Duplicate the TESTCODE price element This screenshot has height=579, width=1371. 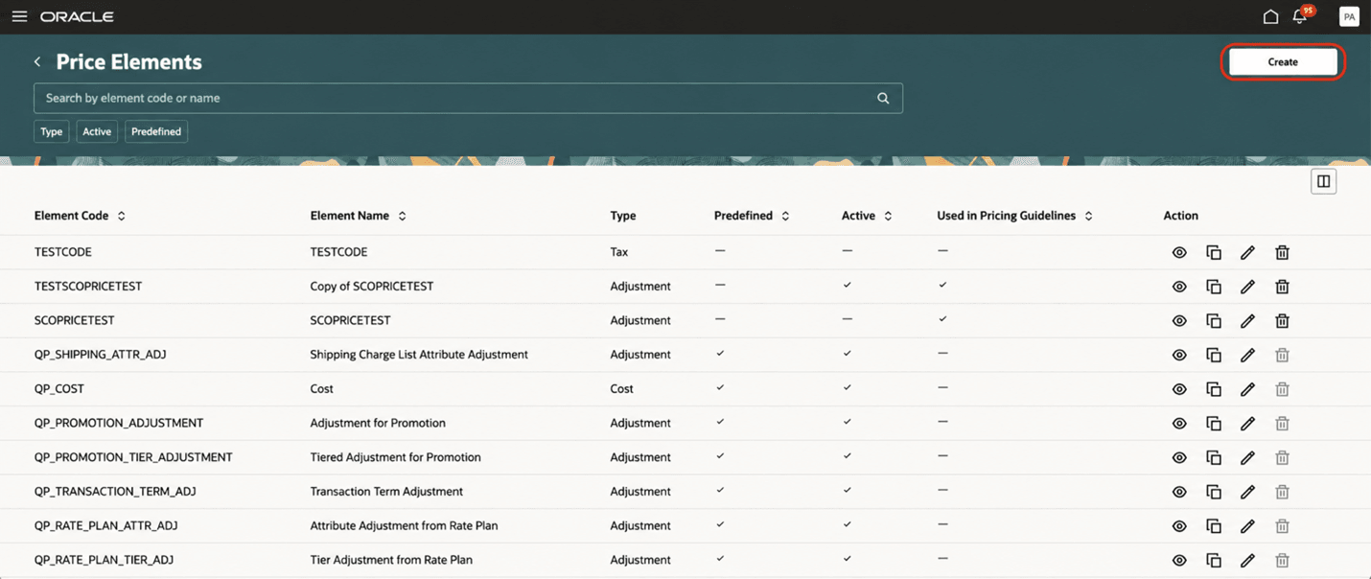pos(1214,252)
